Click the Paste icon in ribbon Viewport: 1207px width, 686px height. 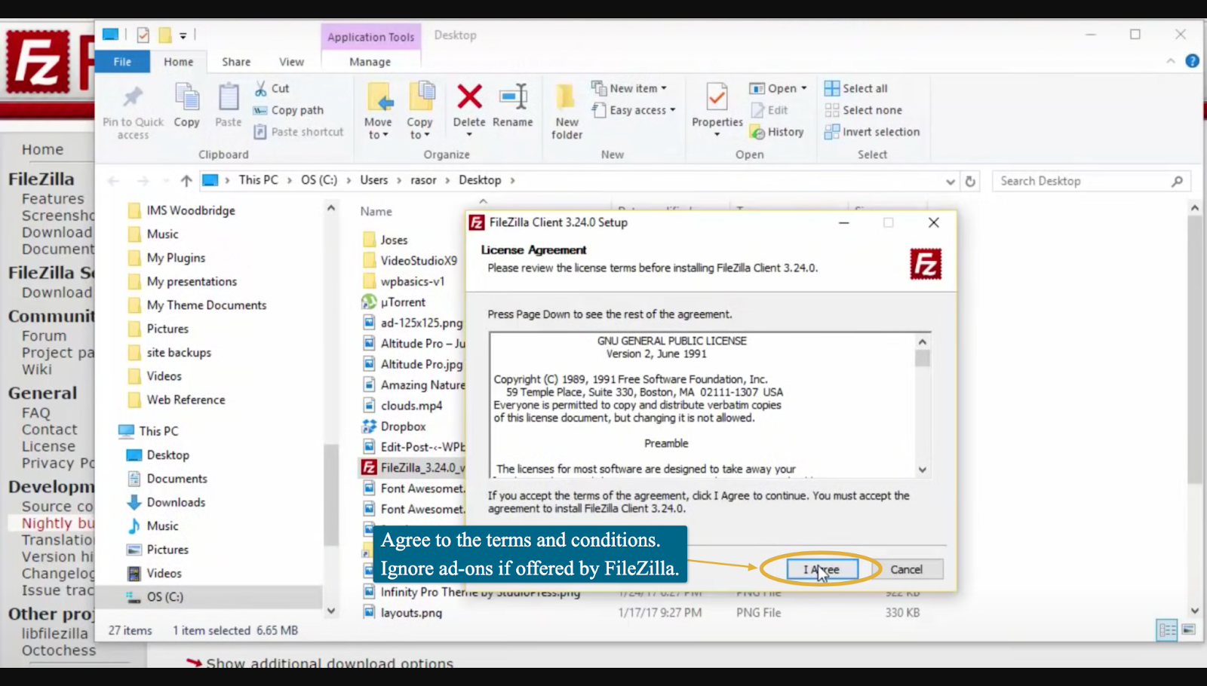(x=229, y=97)
